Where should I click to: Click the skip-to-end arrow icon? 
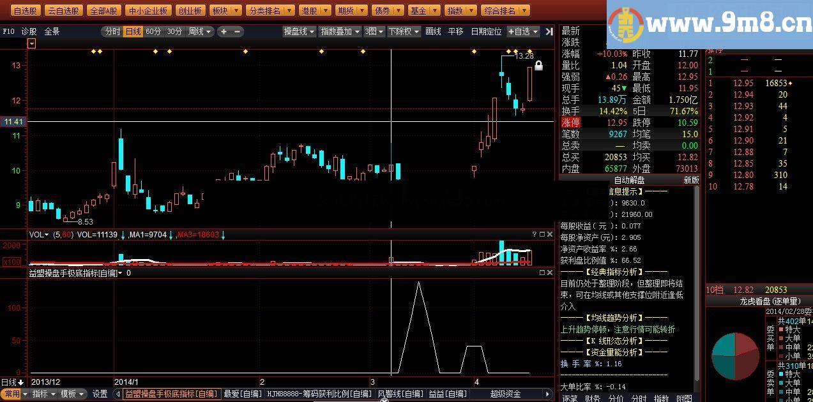click(549, 31)
